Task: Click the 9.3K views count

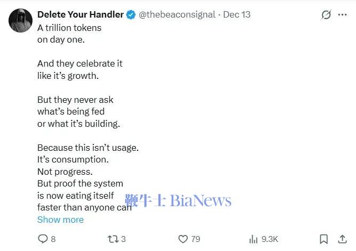Action: click(270, 239)
